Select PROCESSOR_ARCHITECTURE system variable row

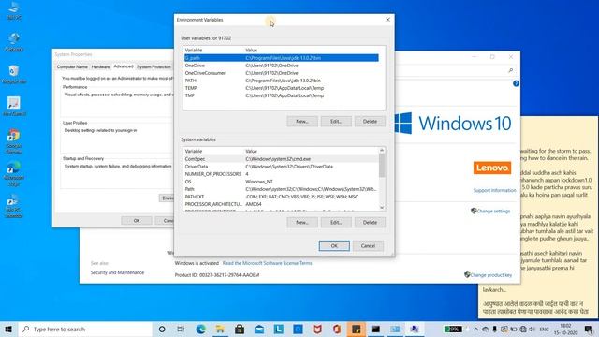[281, 204]
